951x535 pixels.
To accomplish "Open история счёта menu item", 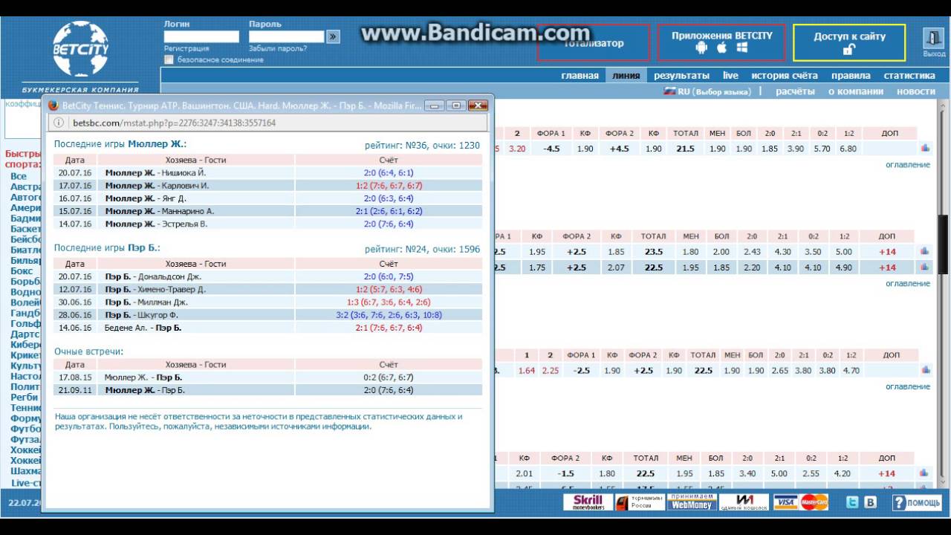I will 784,75.
